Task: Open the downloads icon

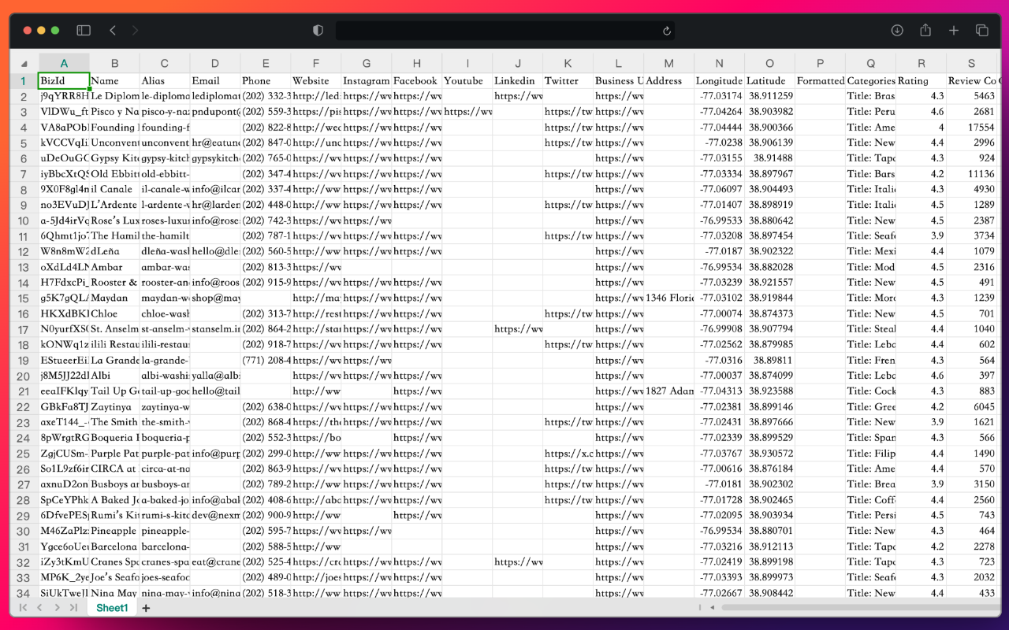Action: point(897,31)
